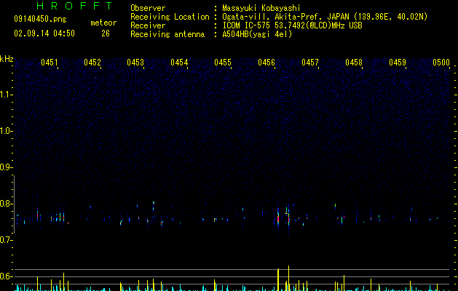Click the kHz axis unit label
458x291 pixels.
click(x=7, y=59)
